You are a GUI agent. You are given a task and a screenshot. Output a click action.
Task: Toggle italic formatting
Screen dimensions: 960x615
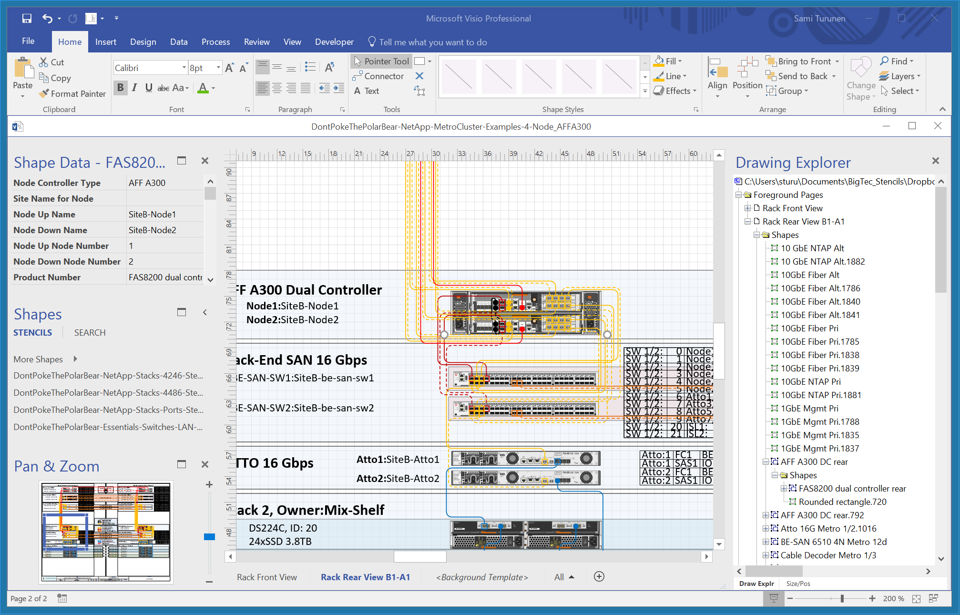[x=134, y=88]
